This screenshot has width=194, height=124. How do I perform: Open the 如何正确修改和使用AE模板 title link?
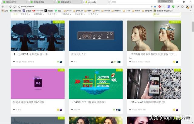pos(29,102)
